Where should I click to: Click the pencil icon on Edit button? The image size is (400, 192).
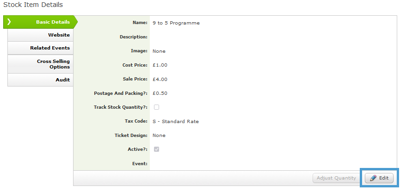tap(373, 178)
